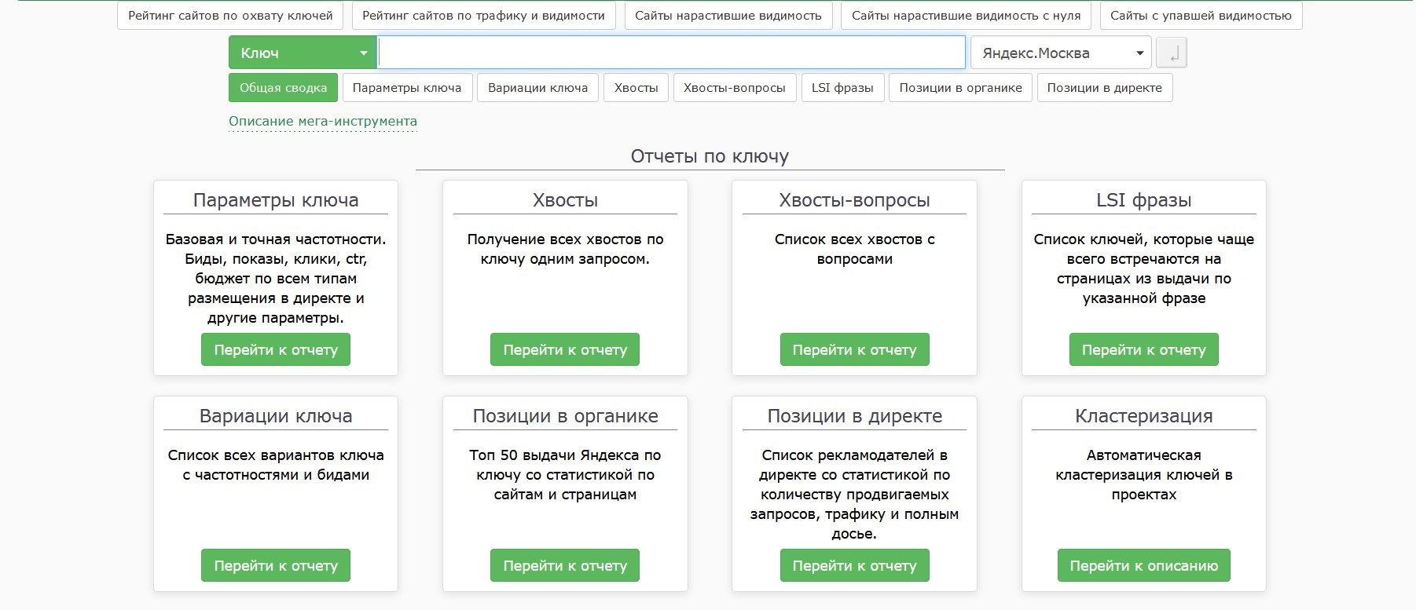Open Рейтинг сайтов по охвату ключей
Viewport: 1416px width, 610px height.
click(230, 16)
